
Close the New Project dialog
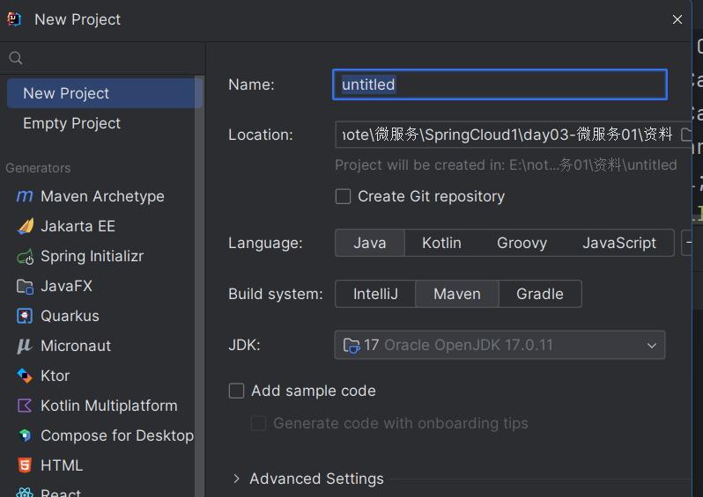coord(677,19)
